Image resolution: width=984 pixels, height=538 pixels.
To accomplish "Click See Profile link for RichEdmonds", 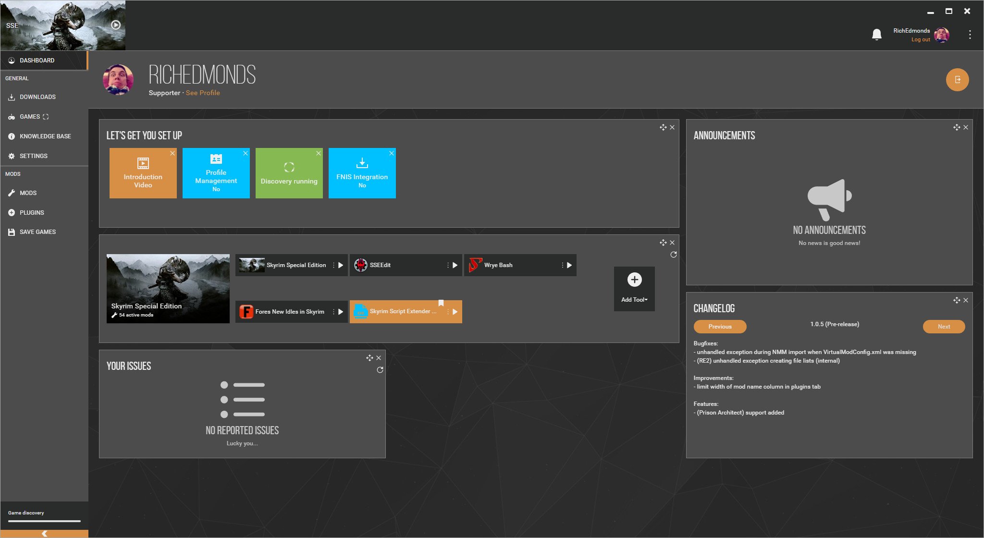I will coord(203,92).
